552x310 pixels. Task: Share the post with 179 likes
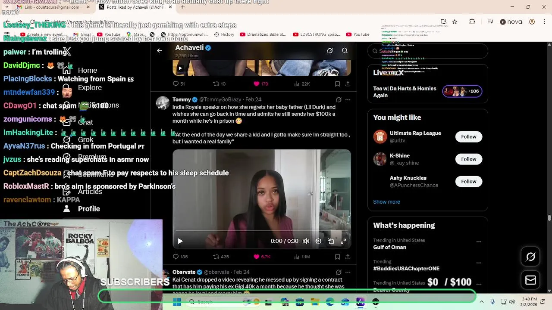coord(348,84)
